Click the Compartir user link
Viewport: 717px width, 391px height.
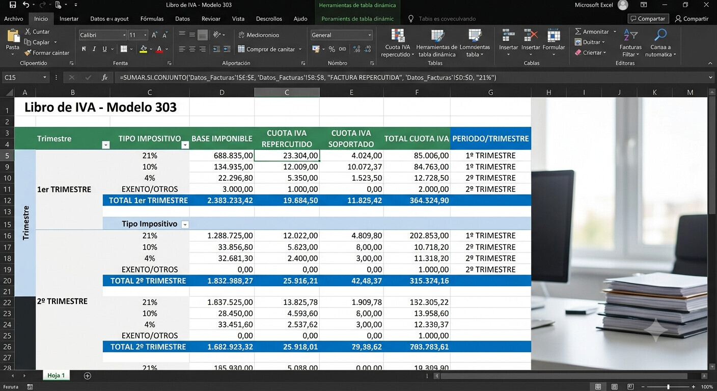tap(692, 19)
